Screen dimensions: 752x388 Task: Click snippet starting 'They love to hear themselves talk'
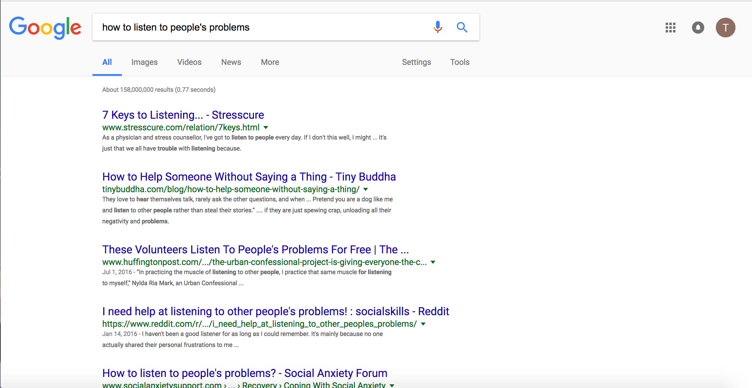[x=247, y=210]
